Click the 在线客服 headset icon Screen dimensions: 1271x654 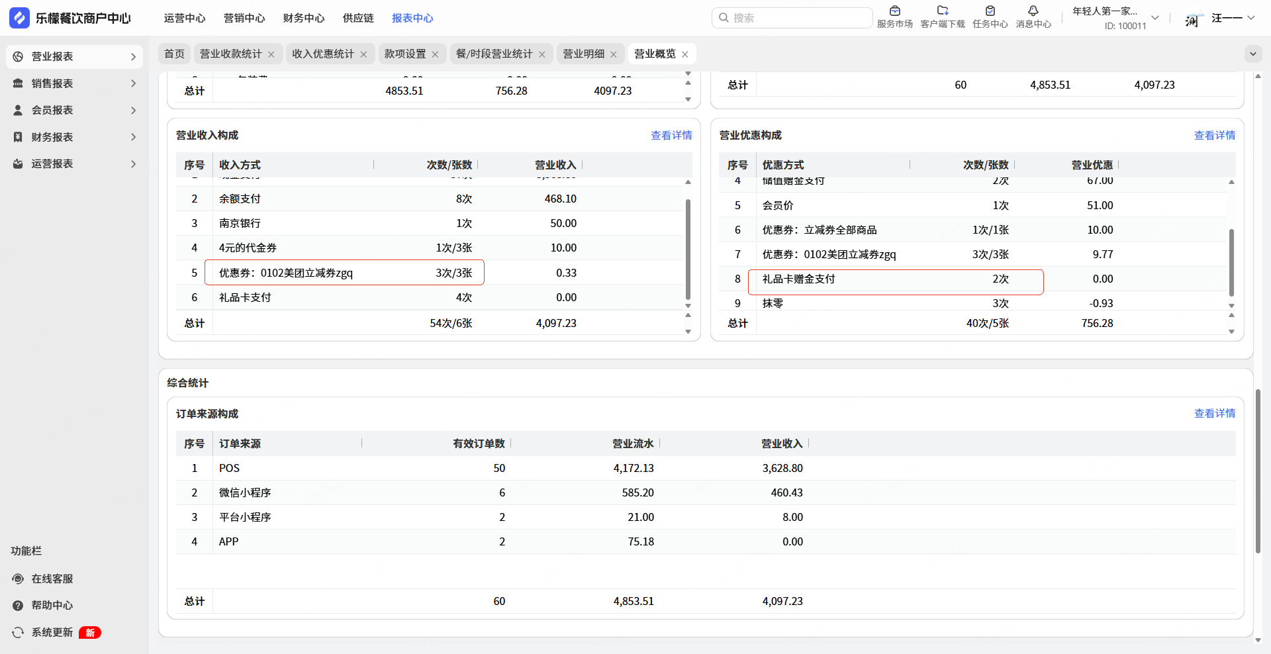18,579
